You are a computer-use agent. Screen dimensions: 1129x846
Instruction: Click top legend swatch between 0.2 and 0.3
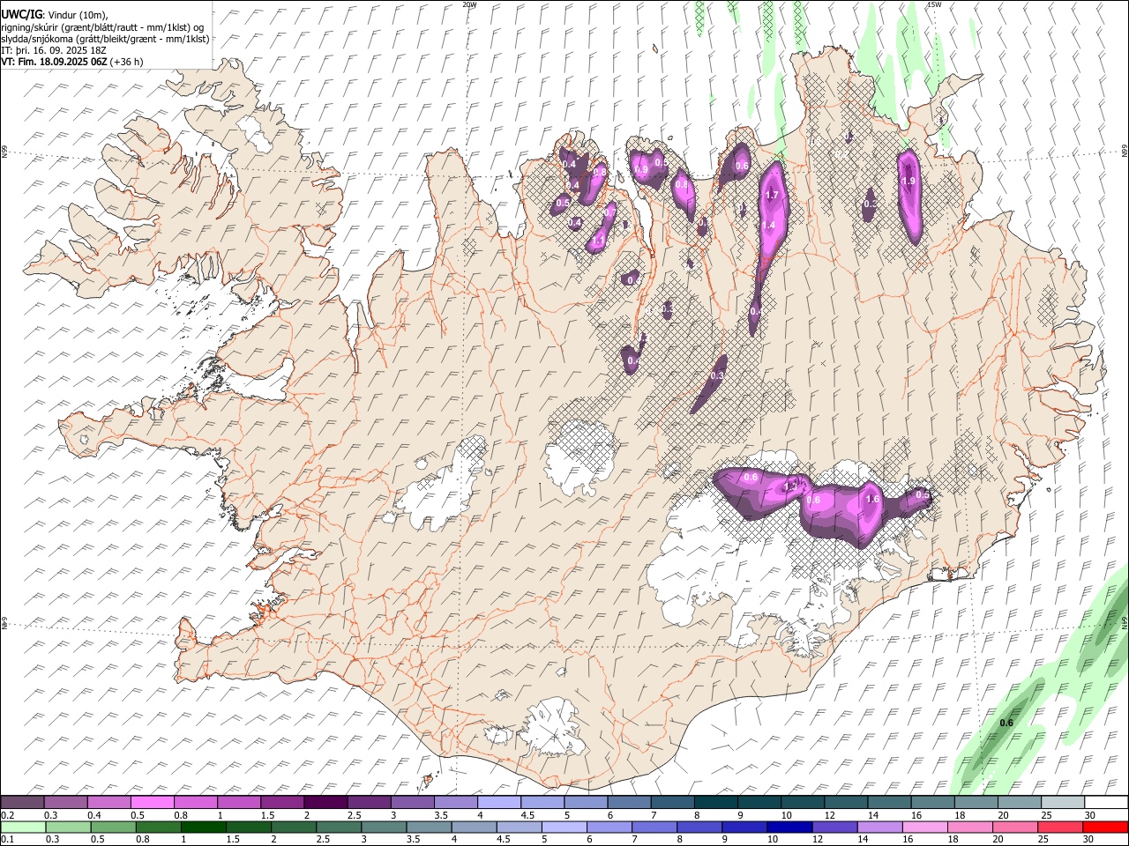(22, 803)
